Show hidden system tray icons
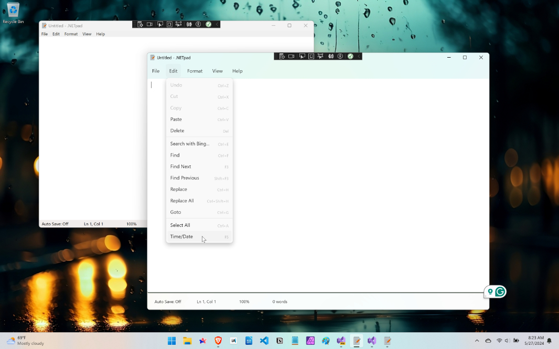This screenshot has width=559, height=349. 477,341
